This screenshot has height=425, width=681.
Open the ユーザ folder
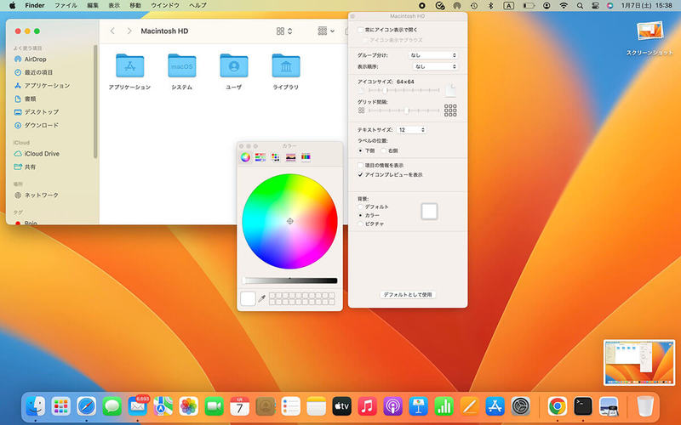pyautogui.click(x=234, y=72)
